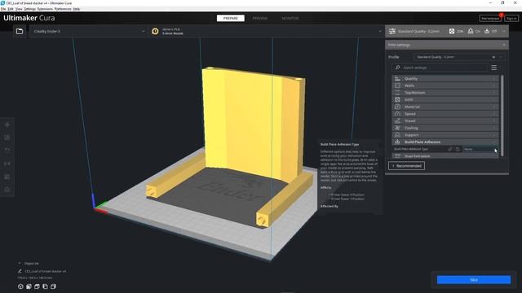
Task: Expand the Infill settings category
Action: pos(445,99)
